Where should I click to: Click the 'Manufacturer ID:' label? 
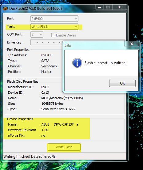tap(21, 87)
